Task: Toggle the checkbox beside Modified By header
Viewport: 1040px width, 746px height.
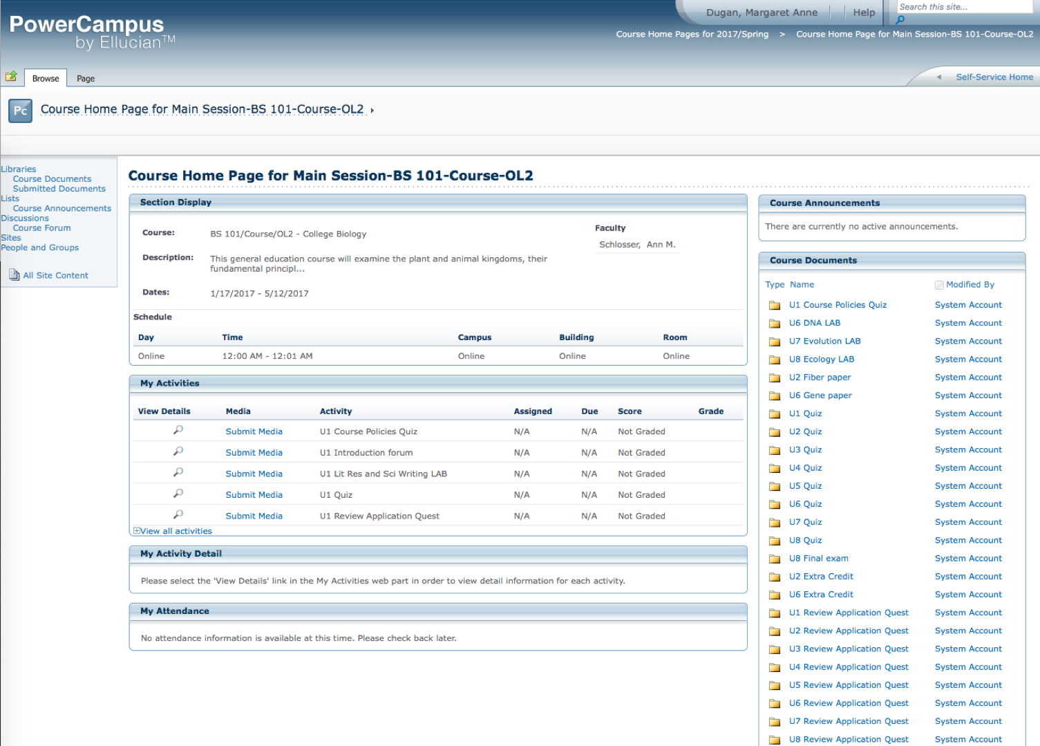Action: pyautogui.click(x=939, y=285)
